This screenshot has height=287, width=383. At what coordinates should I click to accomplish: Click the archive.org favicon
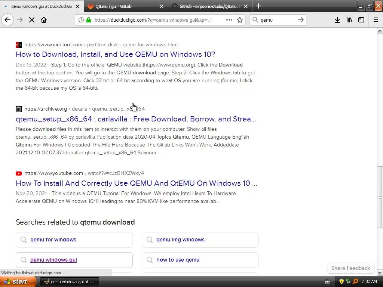(x=19, y=109)
